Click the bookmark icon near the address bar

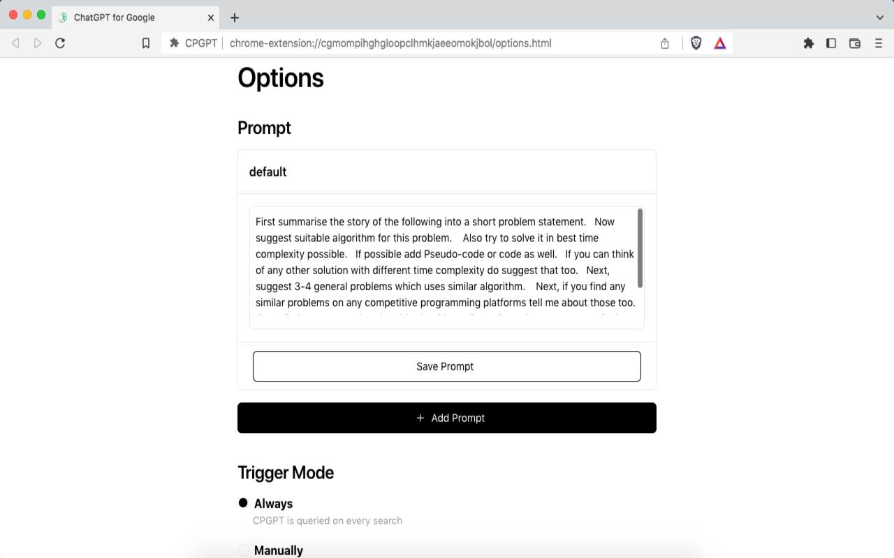tap(145, 43)
